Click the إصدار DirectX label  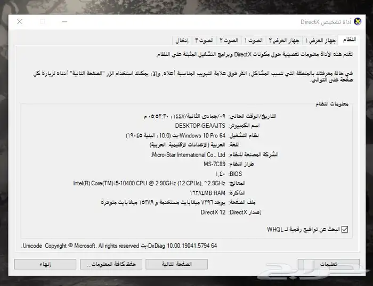click(x=245, y=213)
